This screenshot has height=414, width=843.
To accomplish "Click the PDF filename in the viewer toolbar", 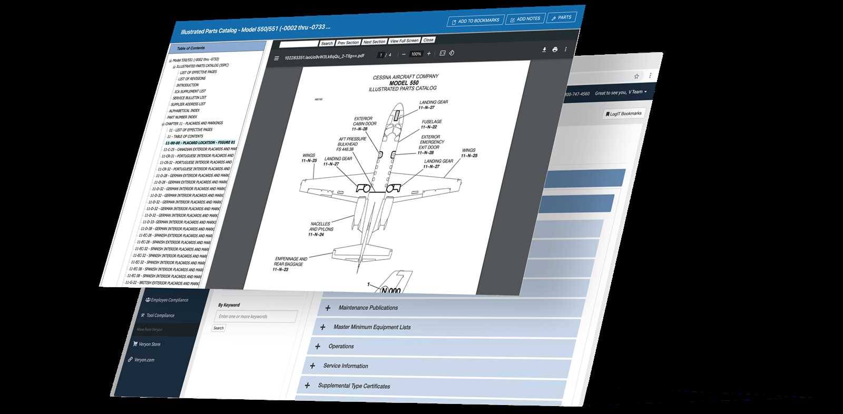I will click(324, 57).
